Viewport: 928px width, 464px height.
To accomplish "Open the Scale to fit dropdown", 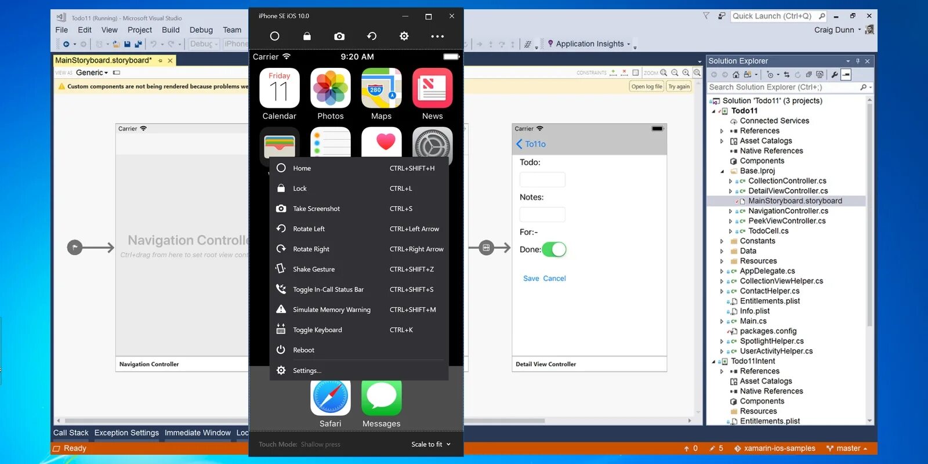I will [x=431, y=444].
